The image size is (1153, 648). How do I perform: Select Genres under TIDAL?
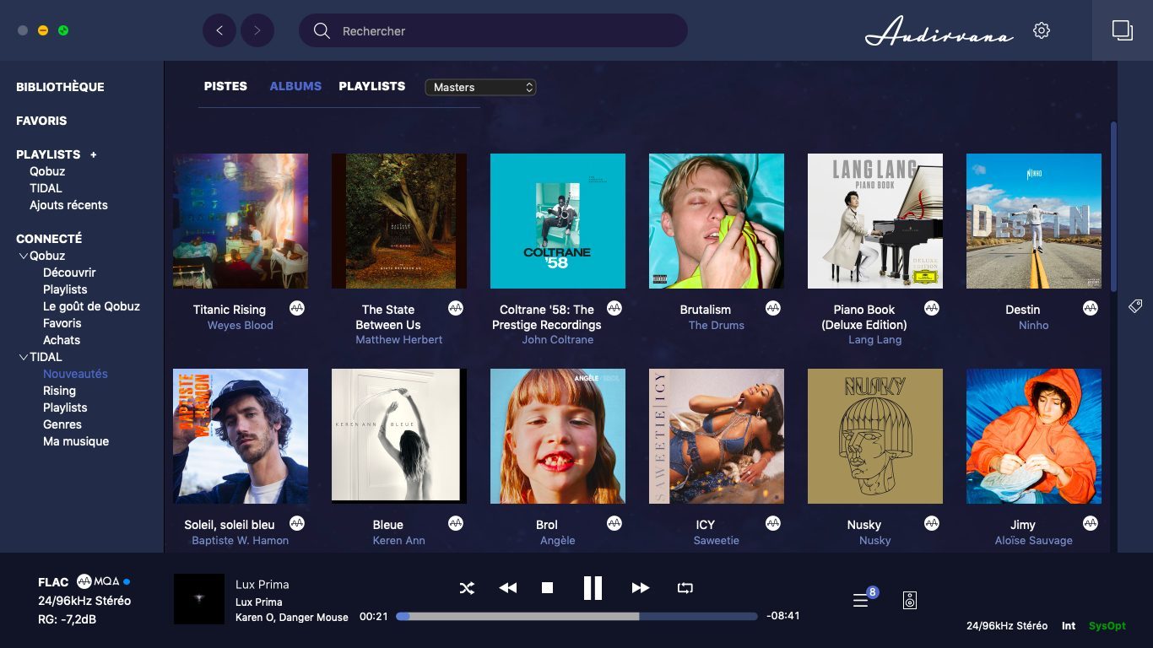point(62,424)
